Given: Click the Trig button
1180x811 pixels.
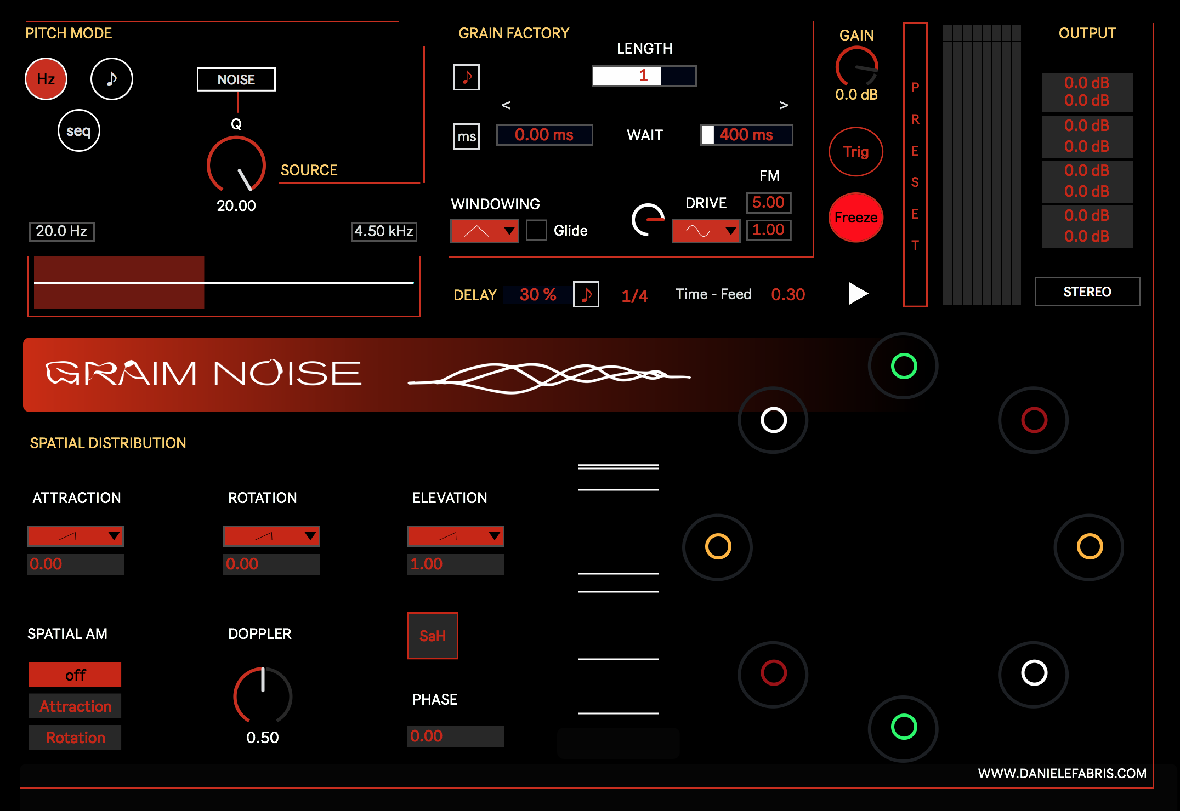Looking at the screenshot, I should (855, 152).
